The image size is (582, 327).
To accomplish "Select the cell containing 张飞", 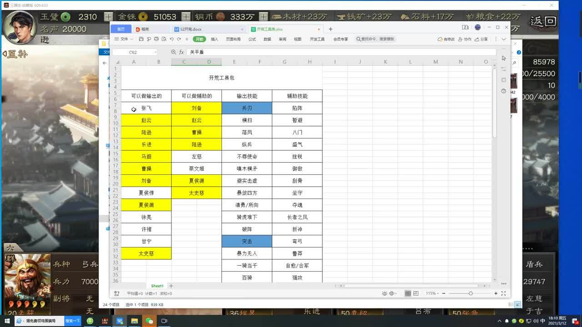I will point(146,108).
